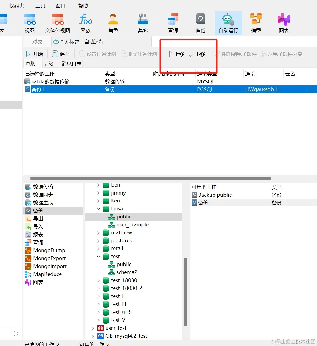
Task: Open the 帮助 menu
Action: click(83, 5)
